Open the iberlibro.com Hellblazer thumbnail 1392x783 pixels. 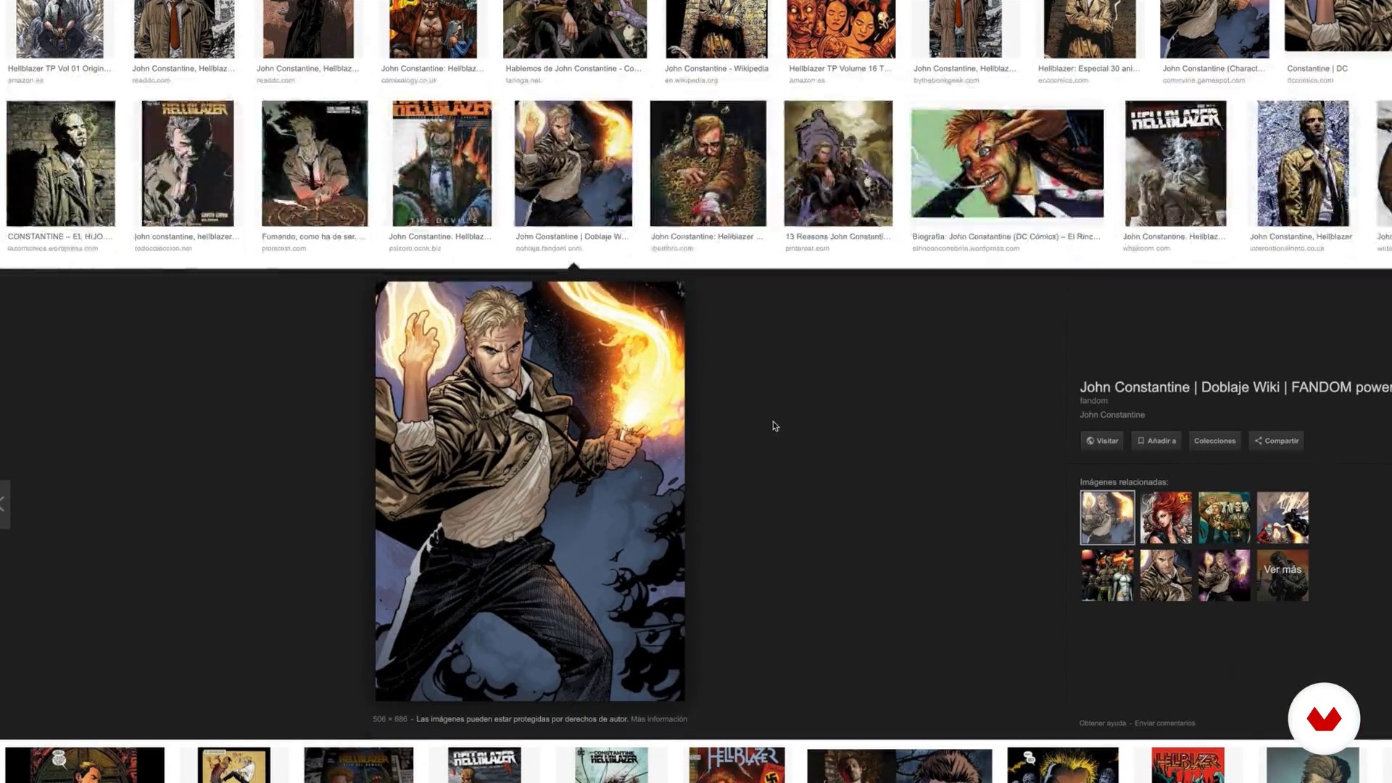(x=708, y=164)
